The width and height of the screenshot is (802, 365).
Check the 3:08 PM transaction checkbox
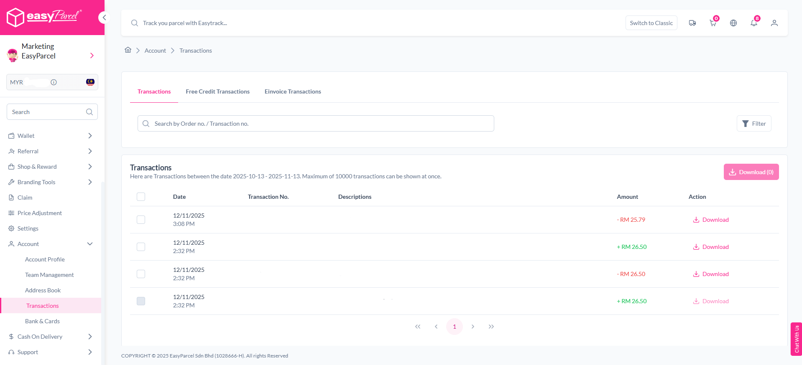coord(141,220)
